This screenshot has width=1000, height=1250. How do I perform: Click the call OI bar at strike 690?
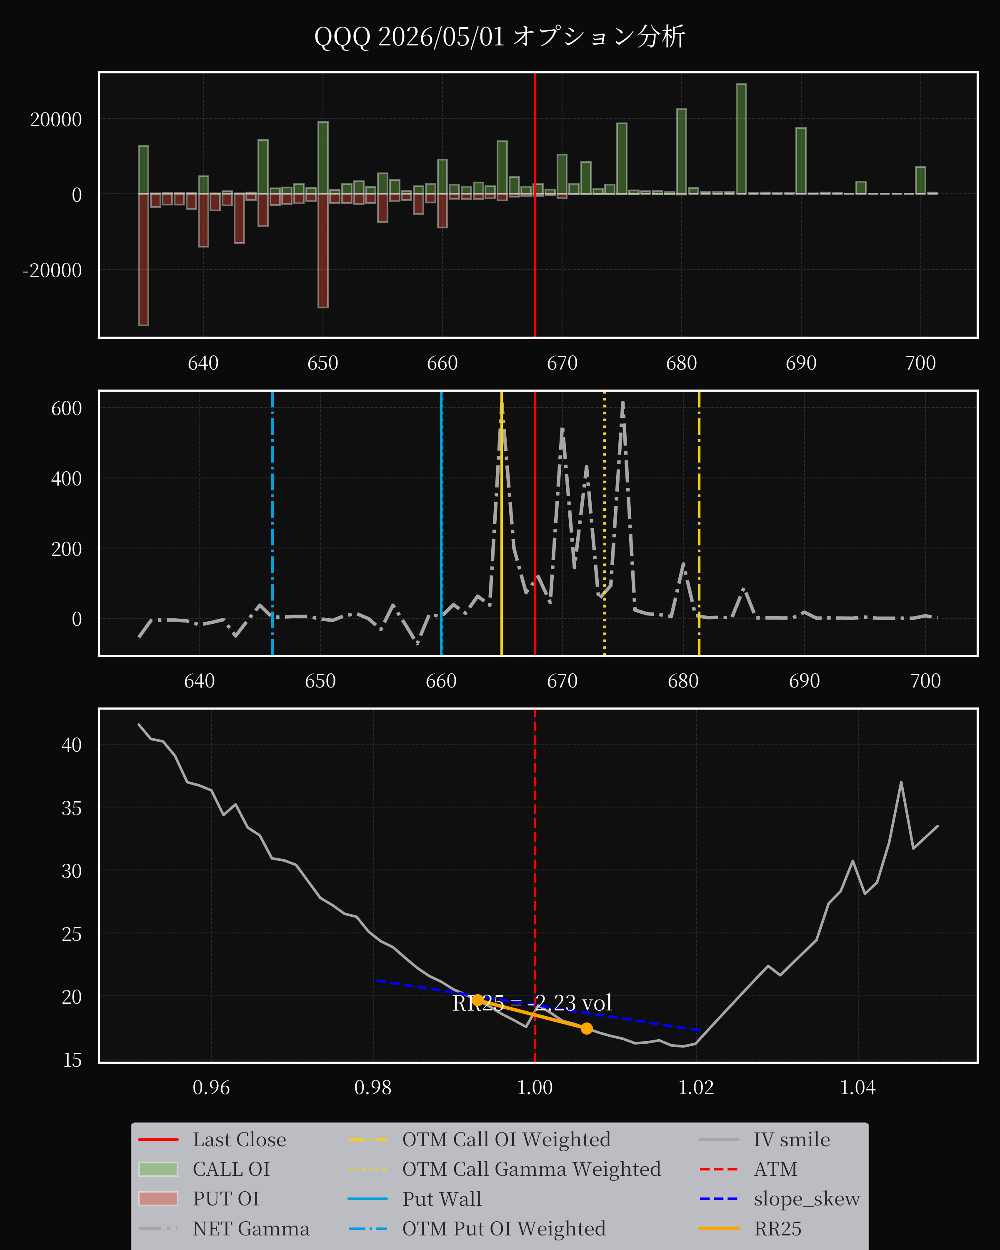(x=801, y=160)
